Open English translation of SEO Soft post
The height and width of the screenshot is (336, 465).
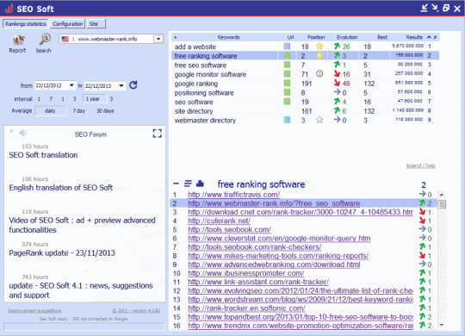click(x=61, y=188)
